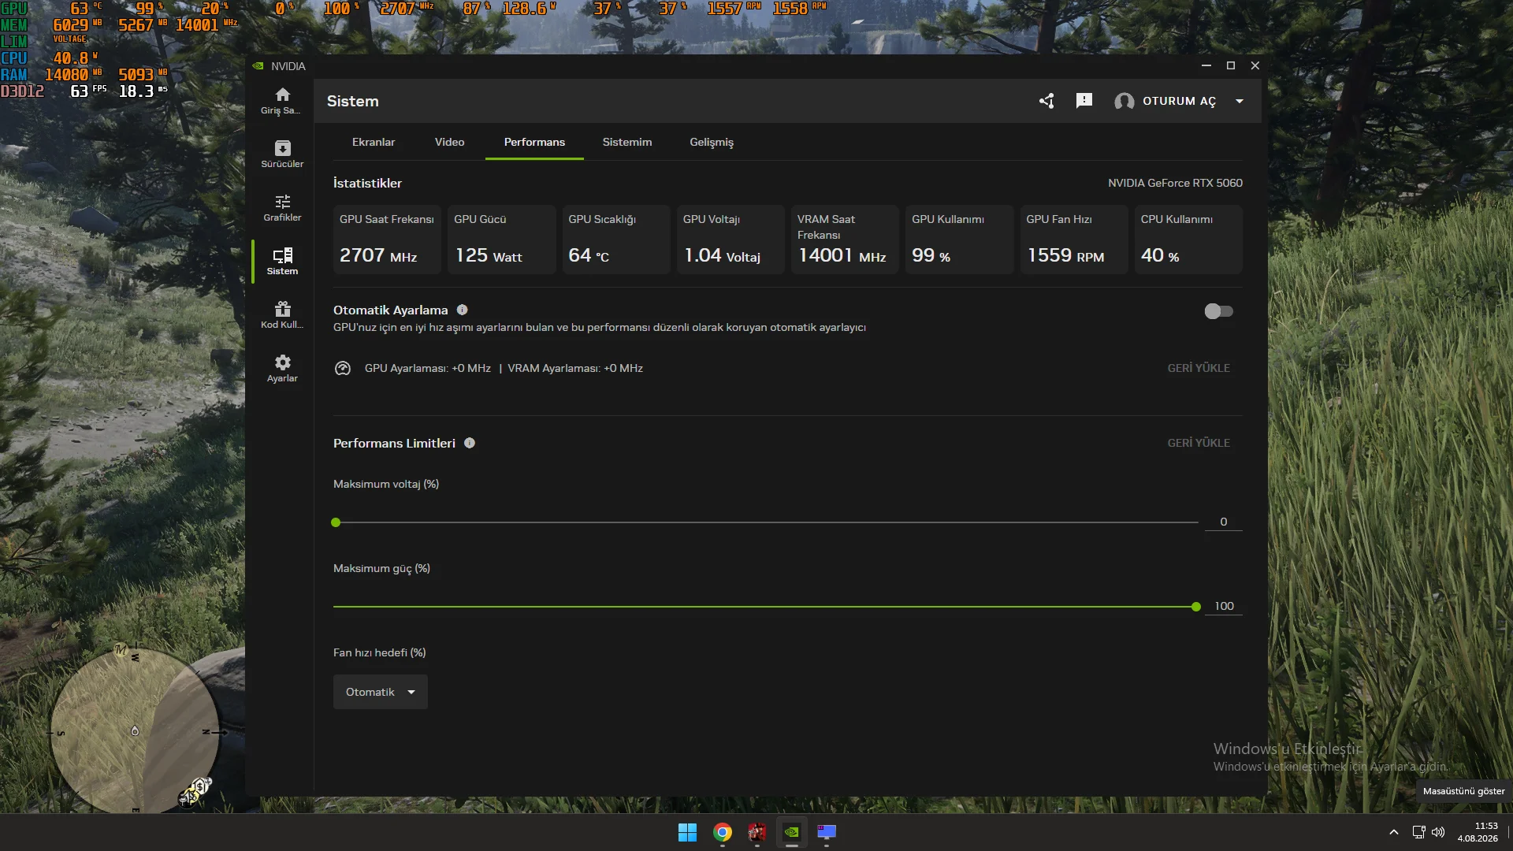Open network status tray icon
This screenshot has width=1513, height=851.
pyautogui.click(x=1418, y=832)
